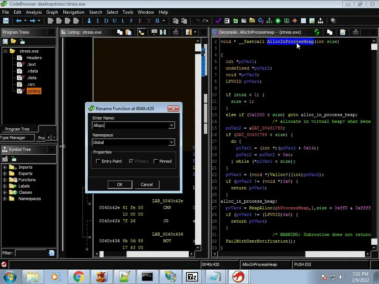Click the filter options icon beside Filter field

[51, 253]
